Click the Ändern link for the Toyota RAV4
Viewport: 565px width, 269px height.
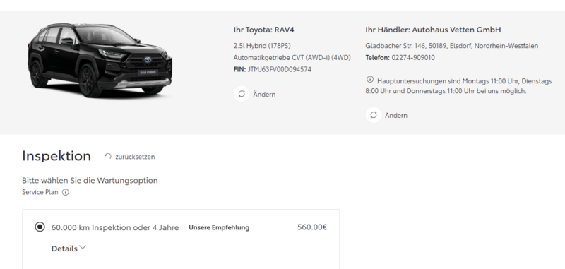[x=264, y=95]
